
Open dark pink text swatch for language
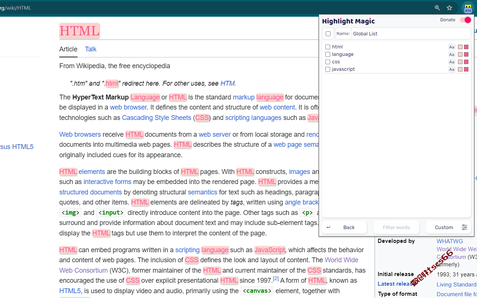pos(466,54)
